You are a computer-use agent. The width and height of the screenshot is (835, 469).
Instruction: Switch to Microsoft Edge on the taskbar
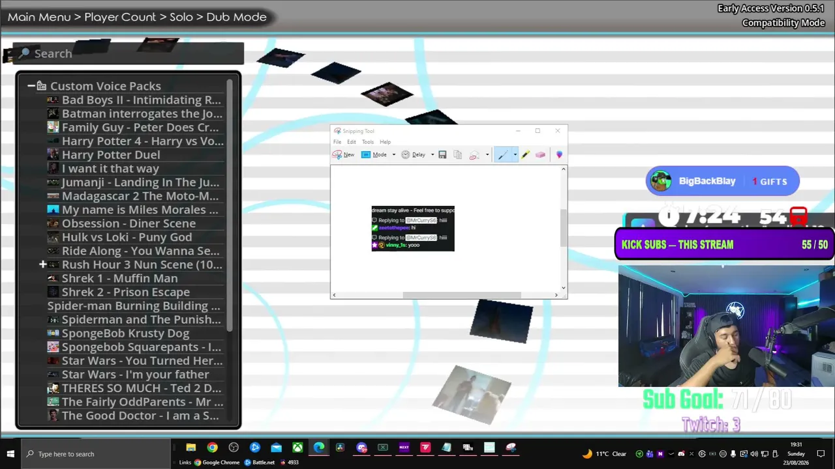[319, 448]
